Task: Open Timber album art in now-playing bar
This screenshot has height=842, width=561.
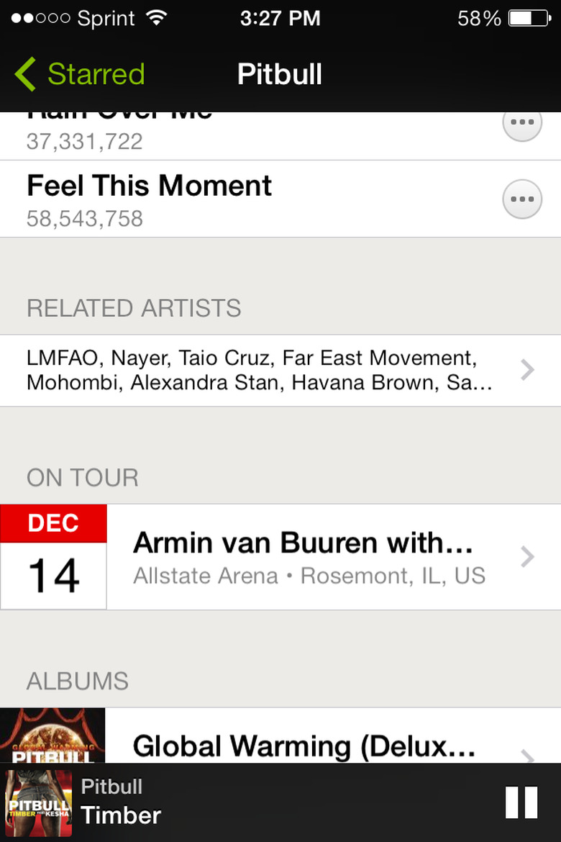Action: tap(39, 803)
